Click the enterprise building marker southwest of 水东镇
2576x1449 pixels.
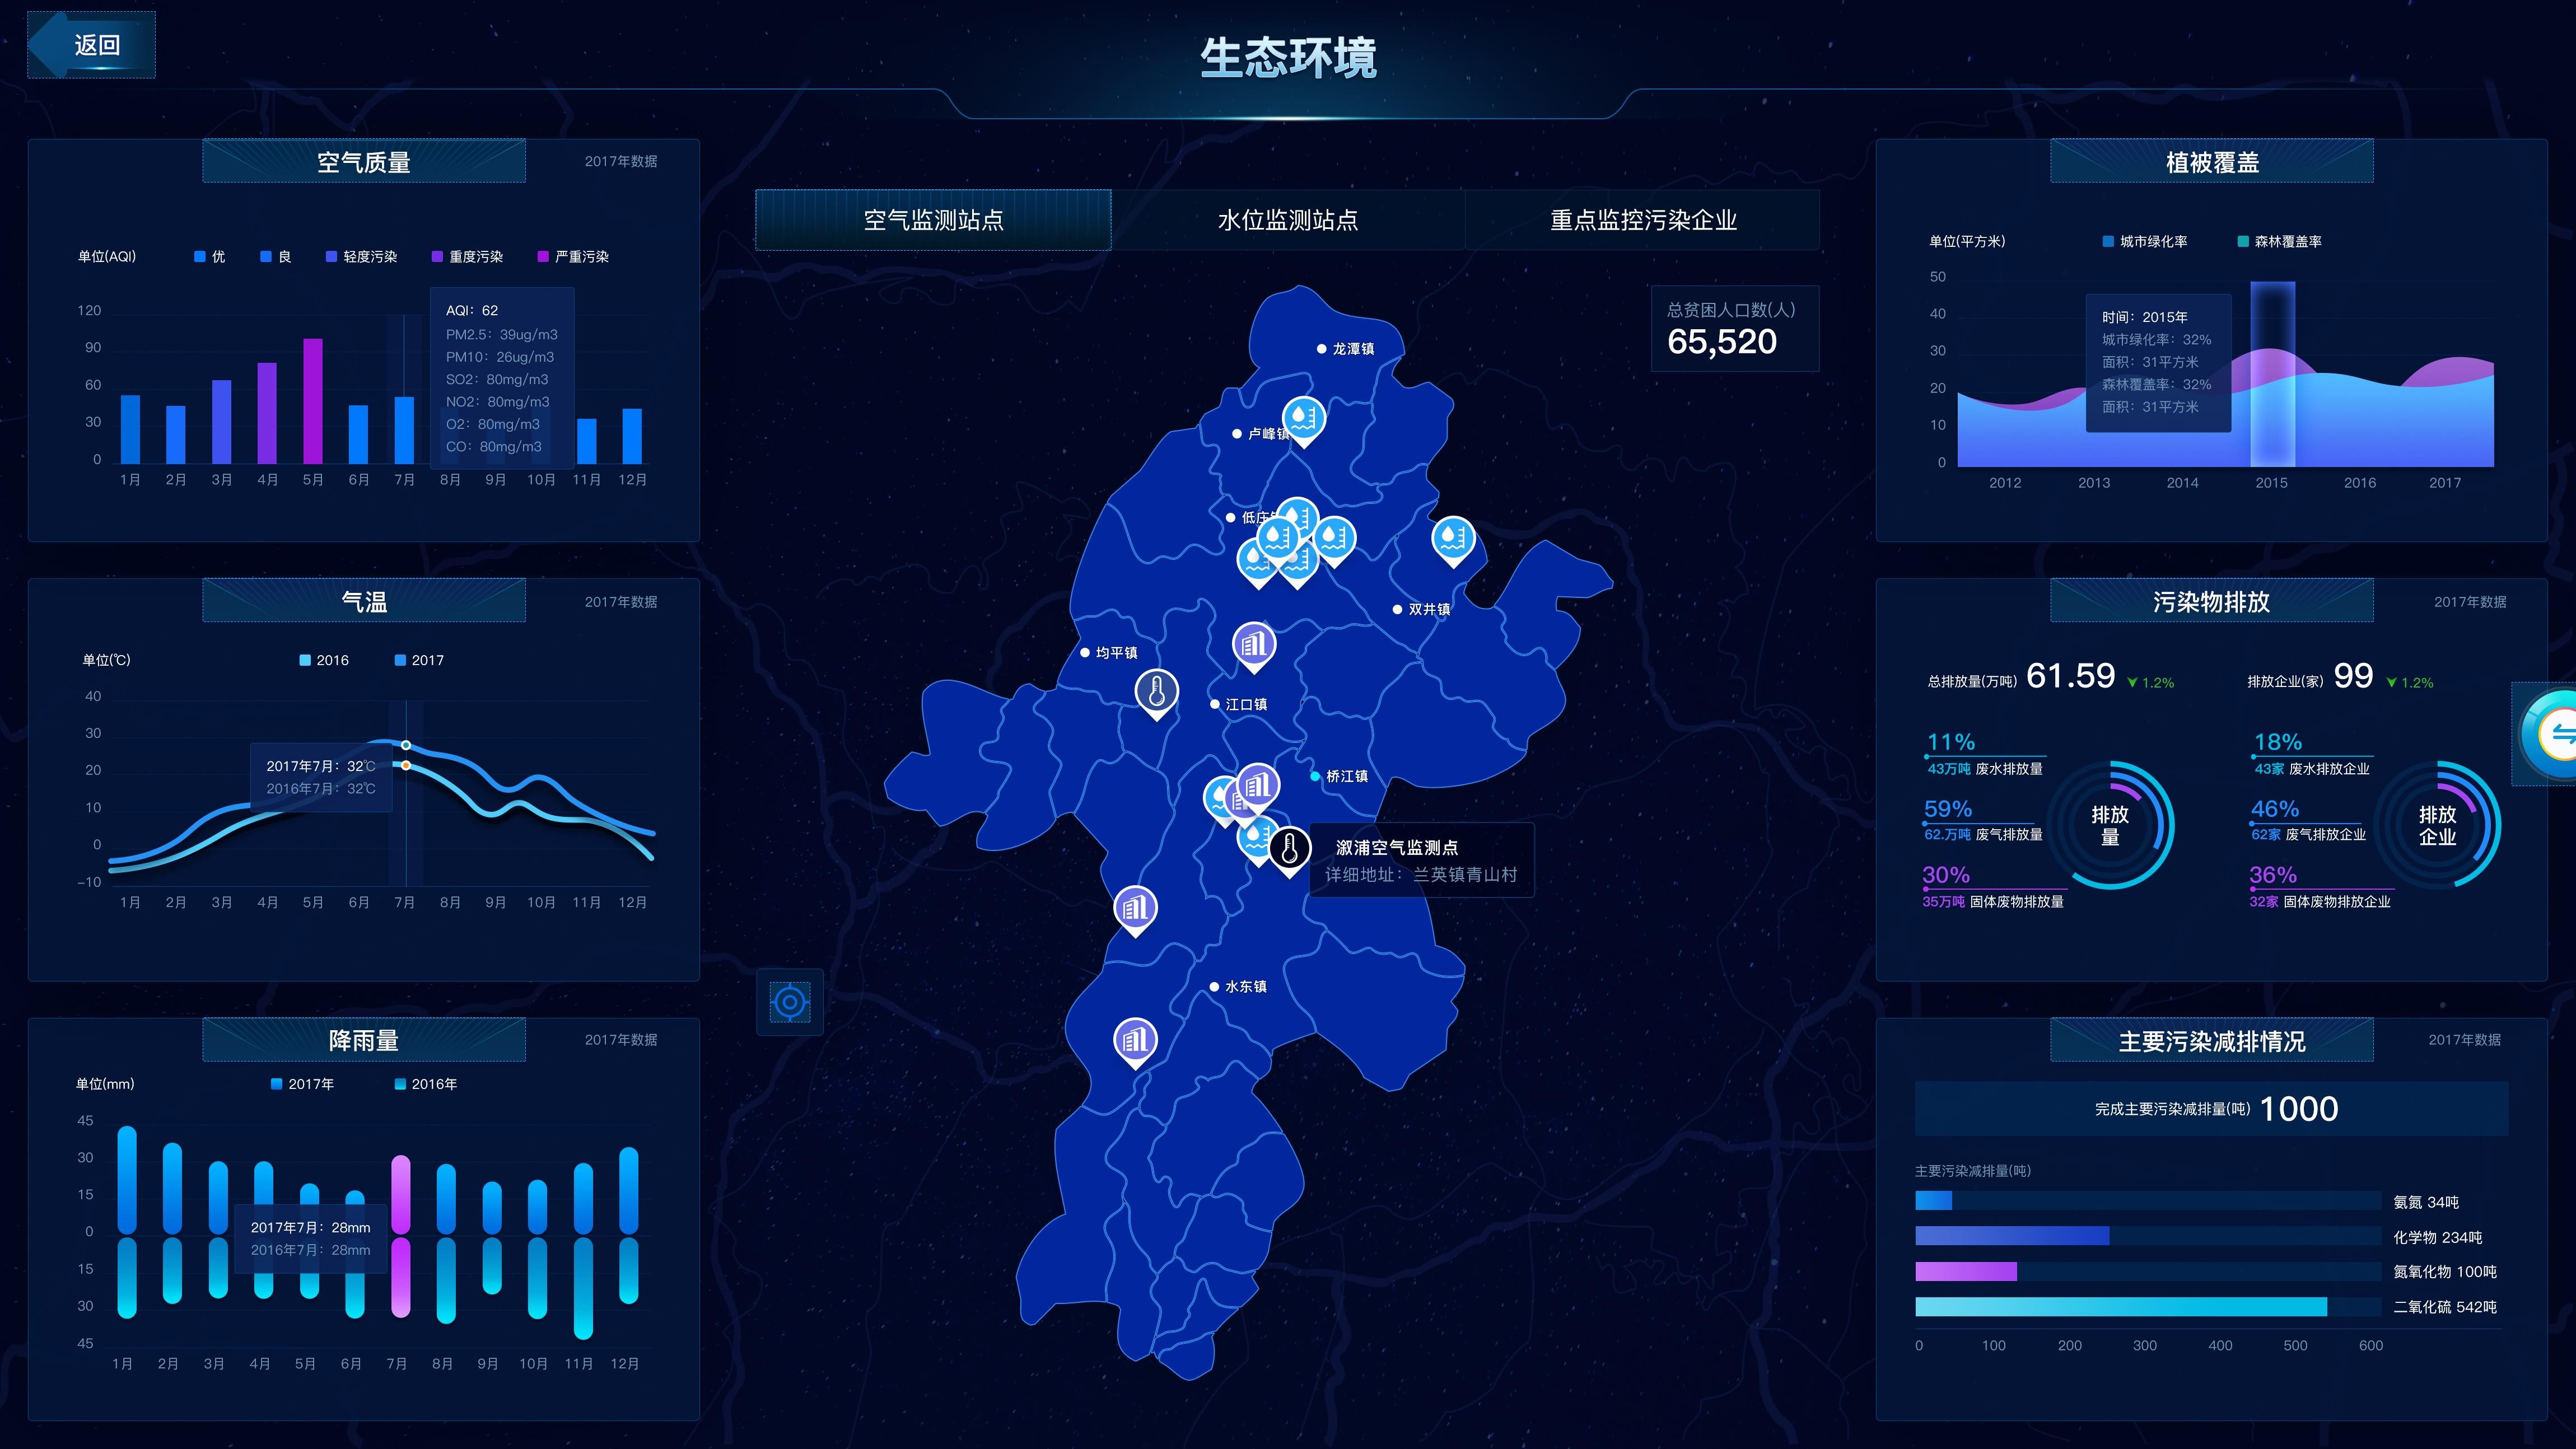coord(1135,1040)
